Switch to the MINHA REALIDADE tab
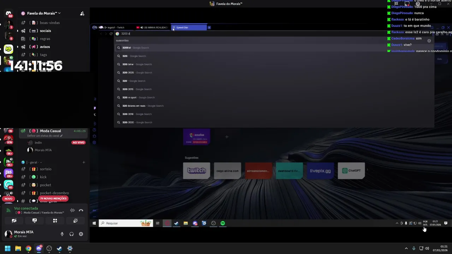 pyautogui.click(x=153, y=28)
